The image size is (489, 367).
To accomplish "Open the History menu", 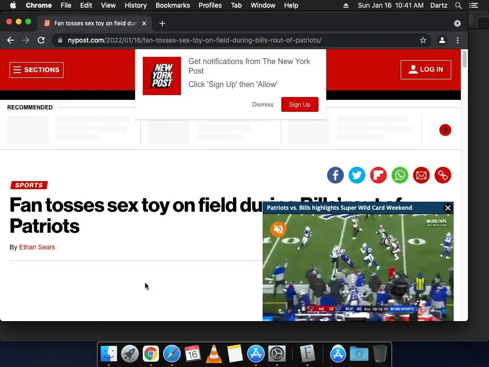I will (136, 5).
